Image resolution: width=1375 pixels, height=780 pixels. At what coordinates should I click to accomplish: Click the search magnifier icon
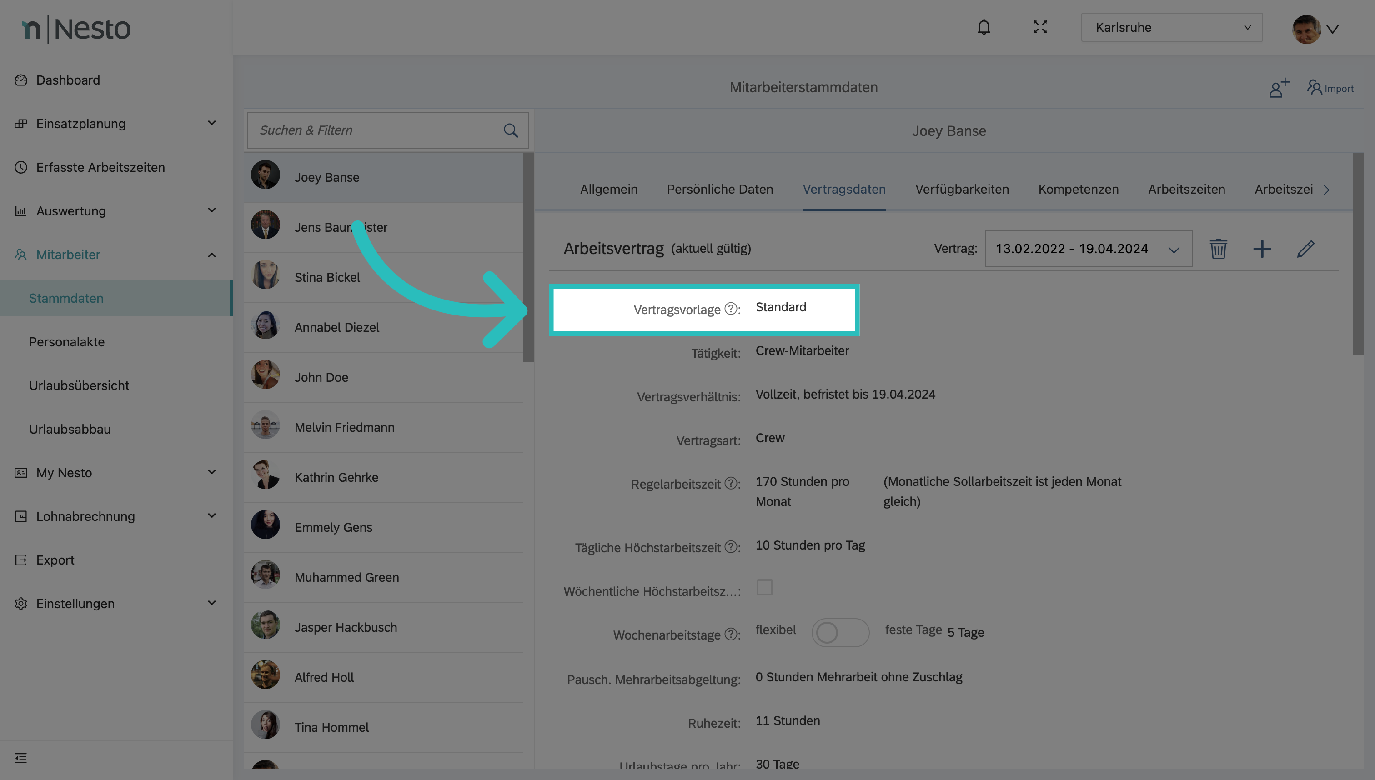(511, 130)
